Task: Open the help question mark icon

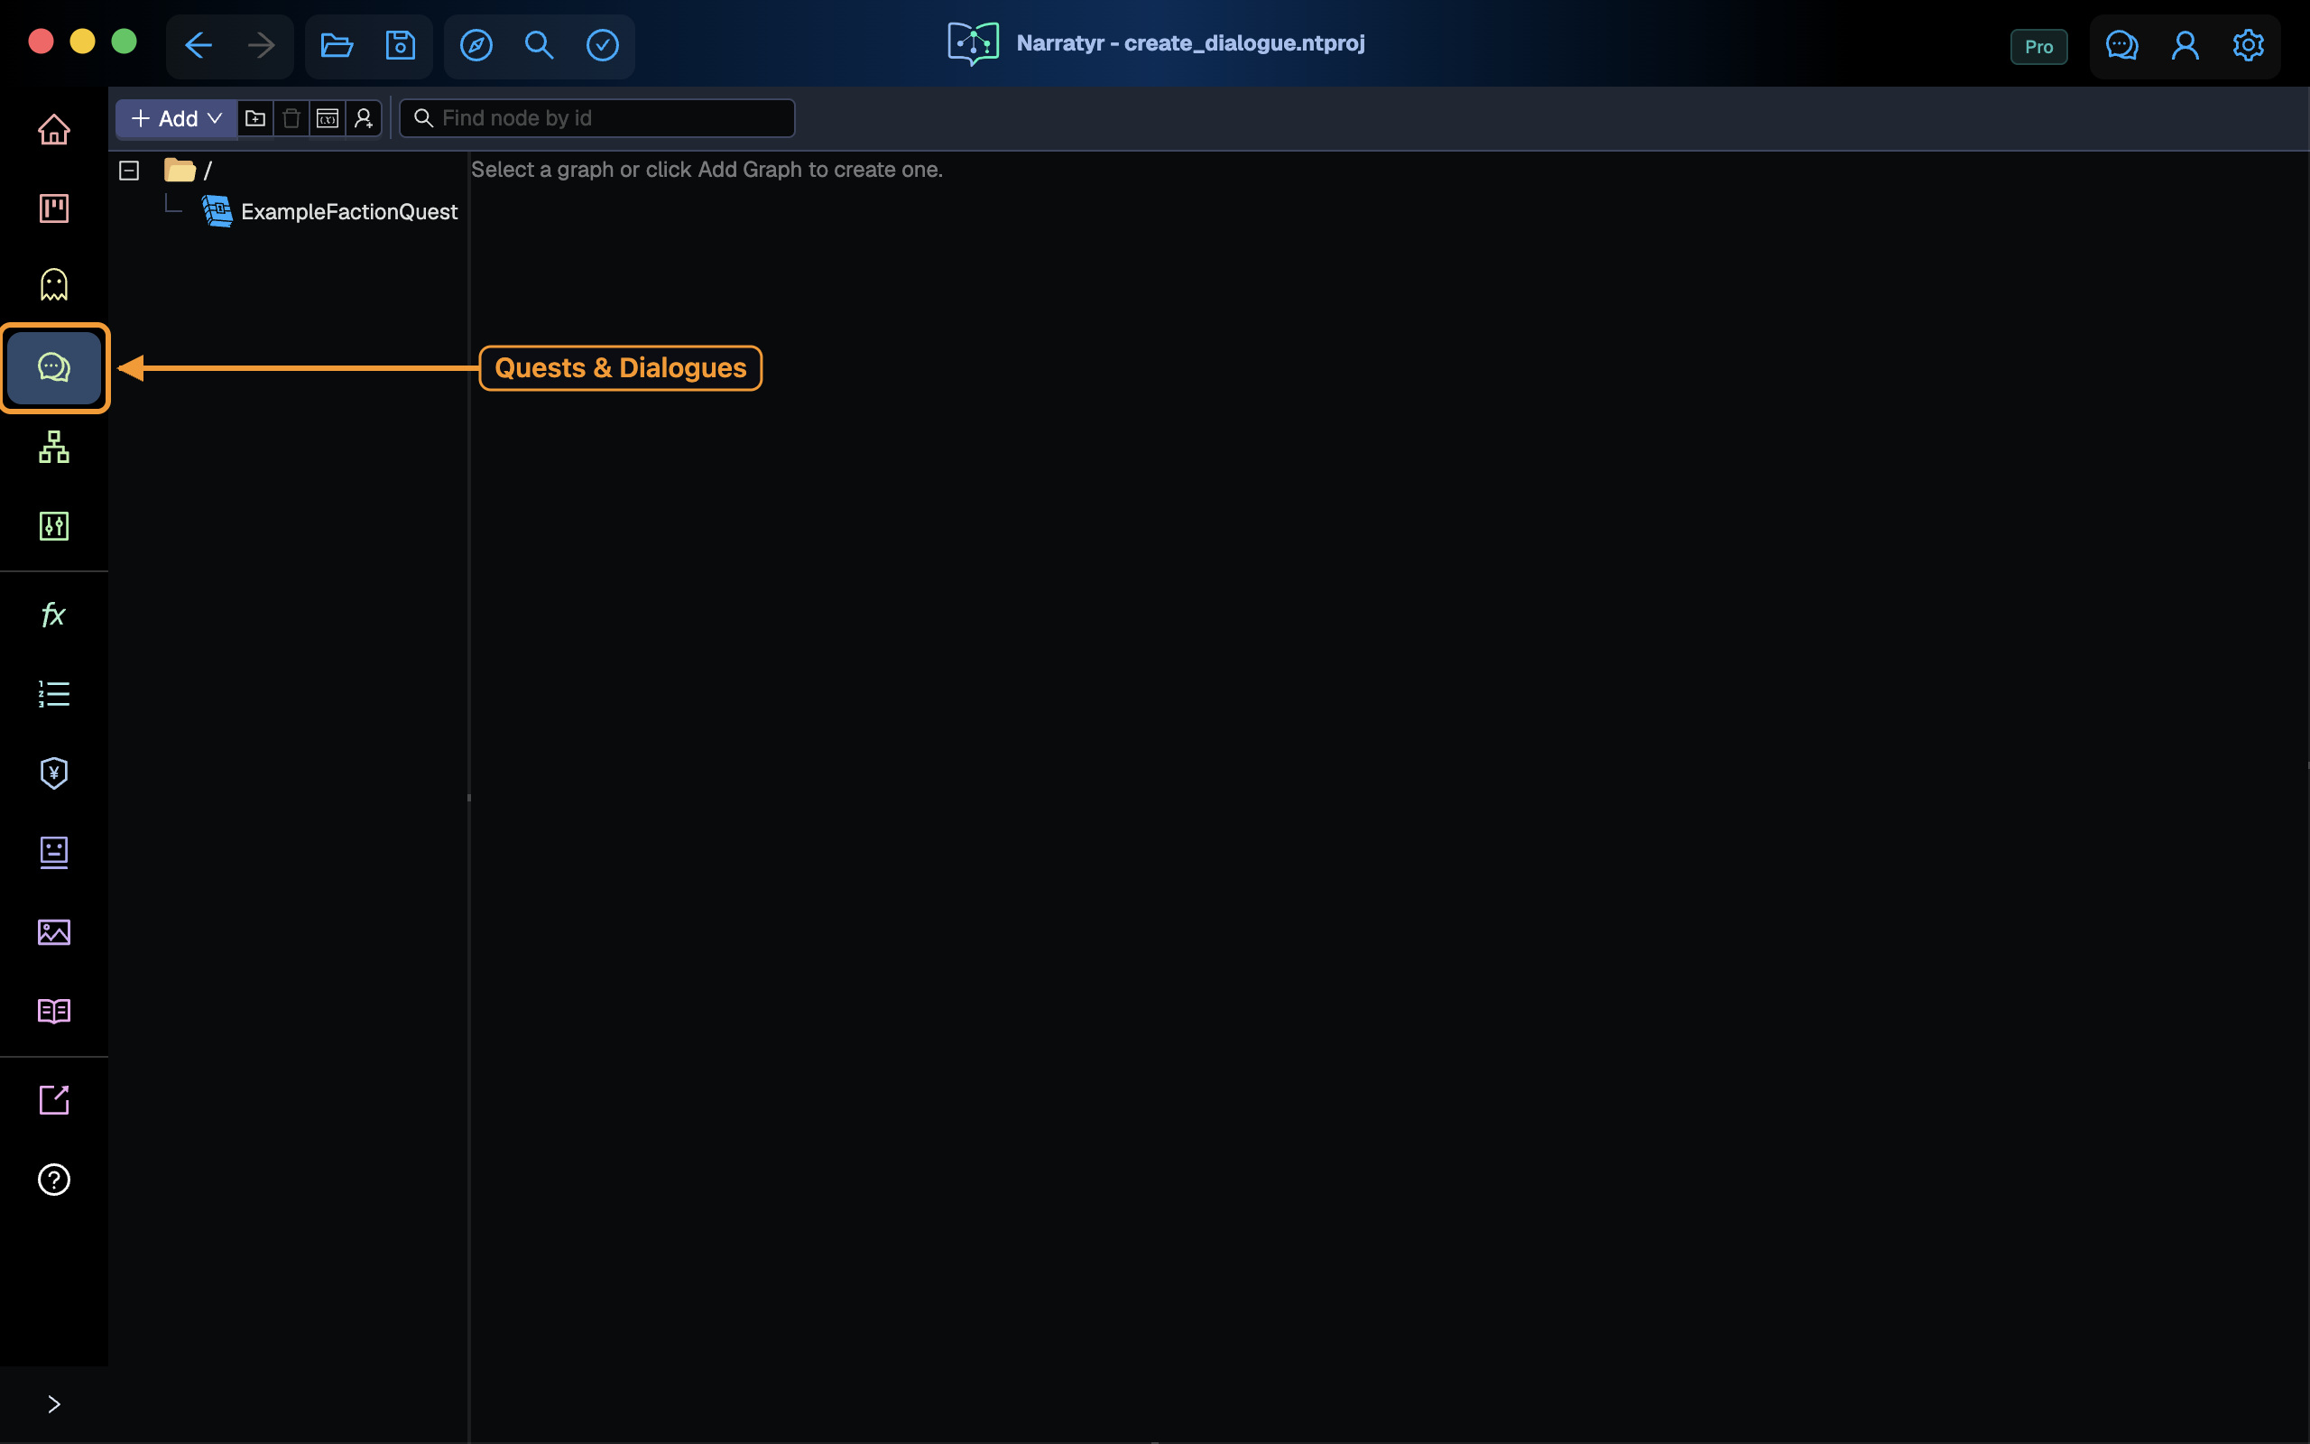Action: pos(53,1180)
